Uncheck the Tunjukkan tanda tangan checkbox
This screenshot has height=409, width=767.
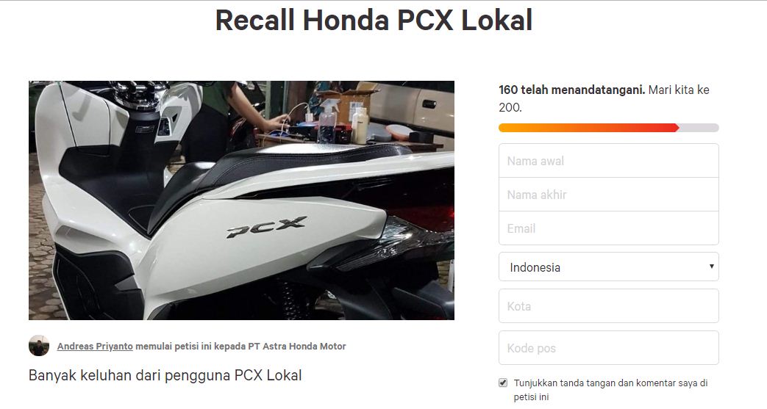click(x=503, y=383)
